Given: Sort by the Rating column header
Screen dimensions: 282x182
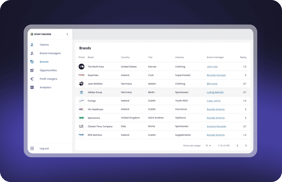Looking at the screenshot, I should pyautogui.click(x=243, y=57).
